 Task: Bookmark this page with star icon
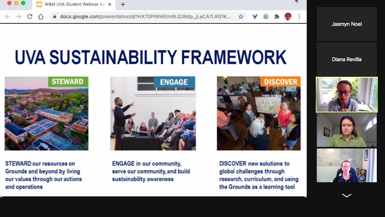coord(241,17)
